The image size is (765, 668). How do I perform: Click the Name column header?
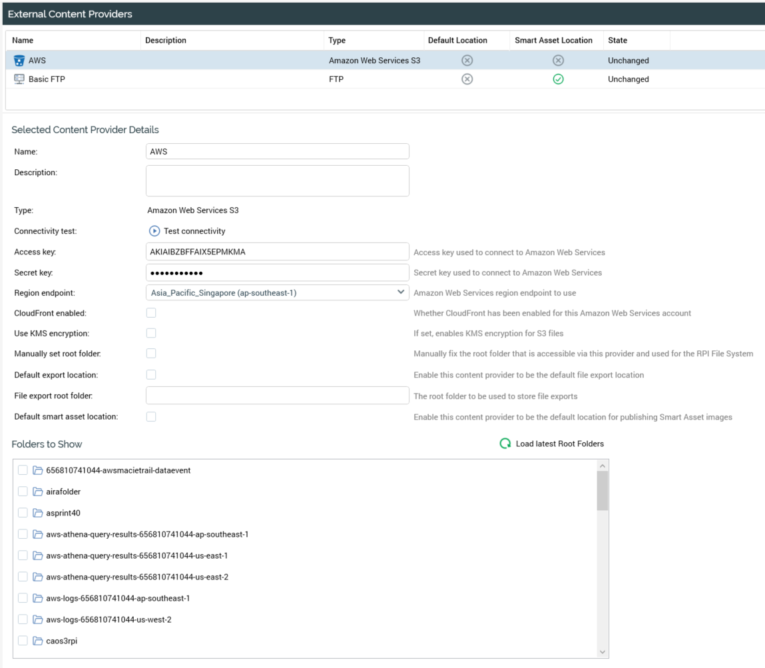(22, 40)
